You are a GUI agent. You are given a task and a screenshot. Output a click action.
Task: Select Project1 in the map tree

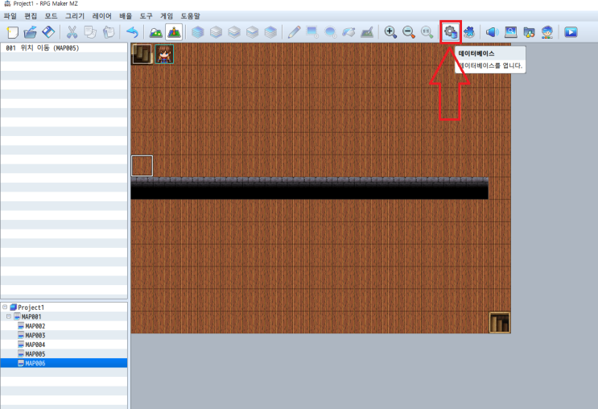coord(31,307)
